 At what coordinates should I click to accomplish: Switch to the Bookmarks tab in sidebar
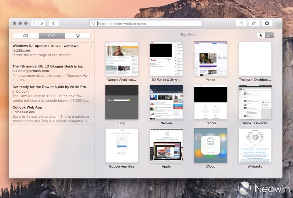tap(26, 36)
